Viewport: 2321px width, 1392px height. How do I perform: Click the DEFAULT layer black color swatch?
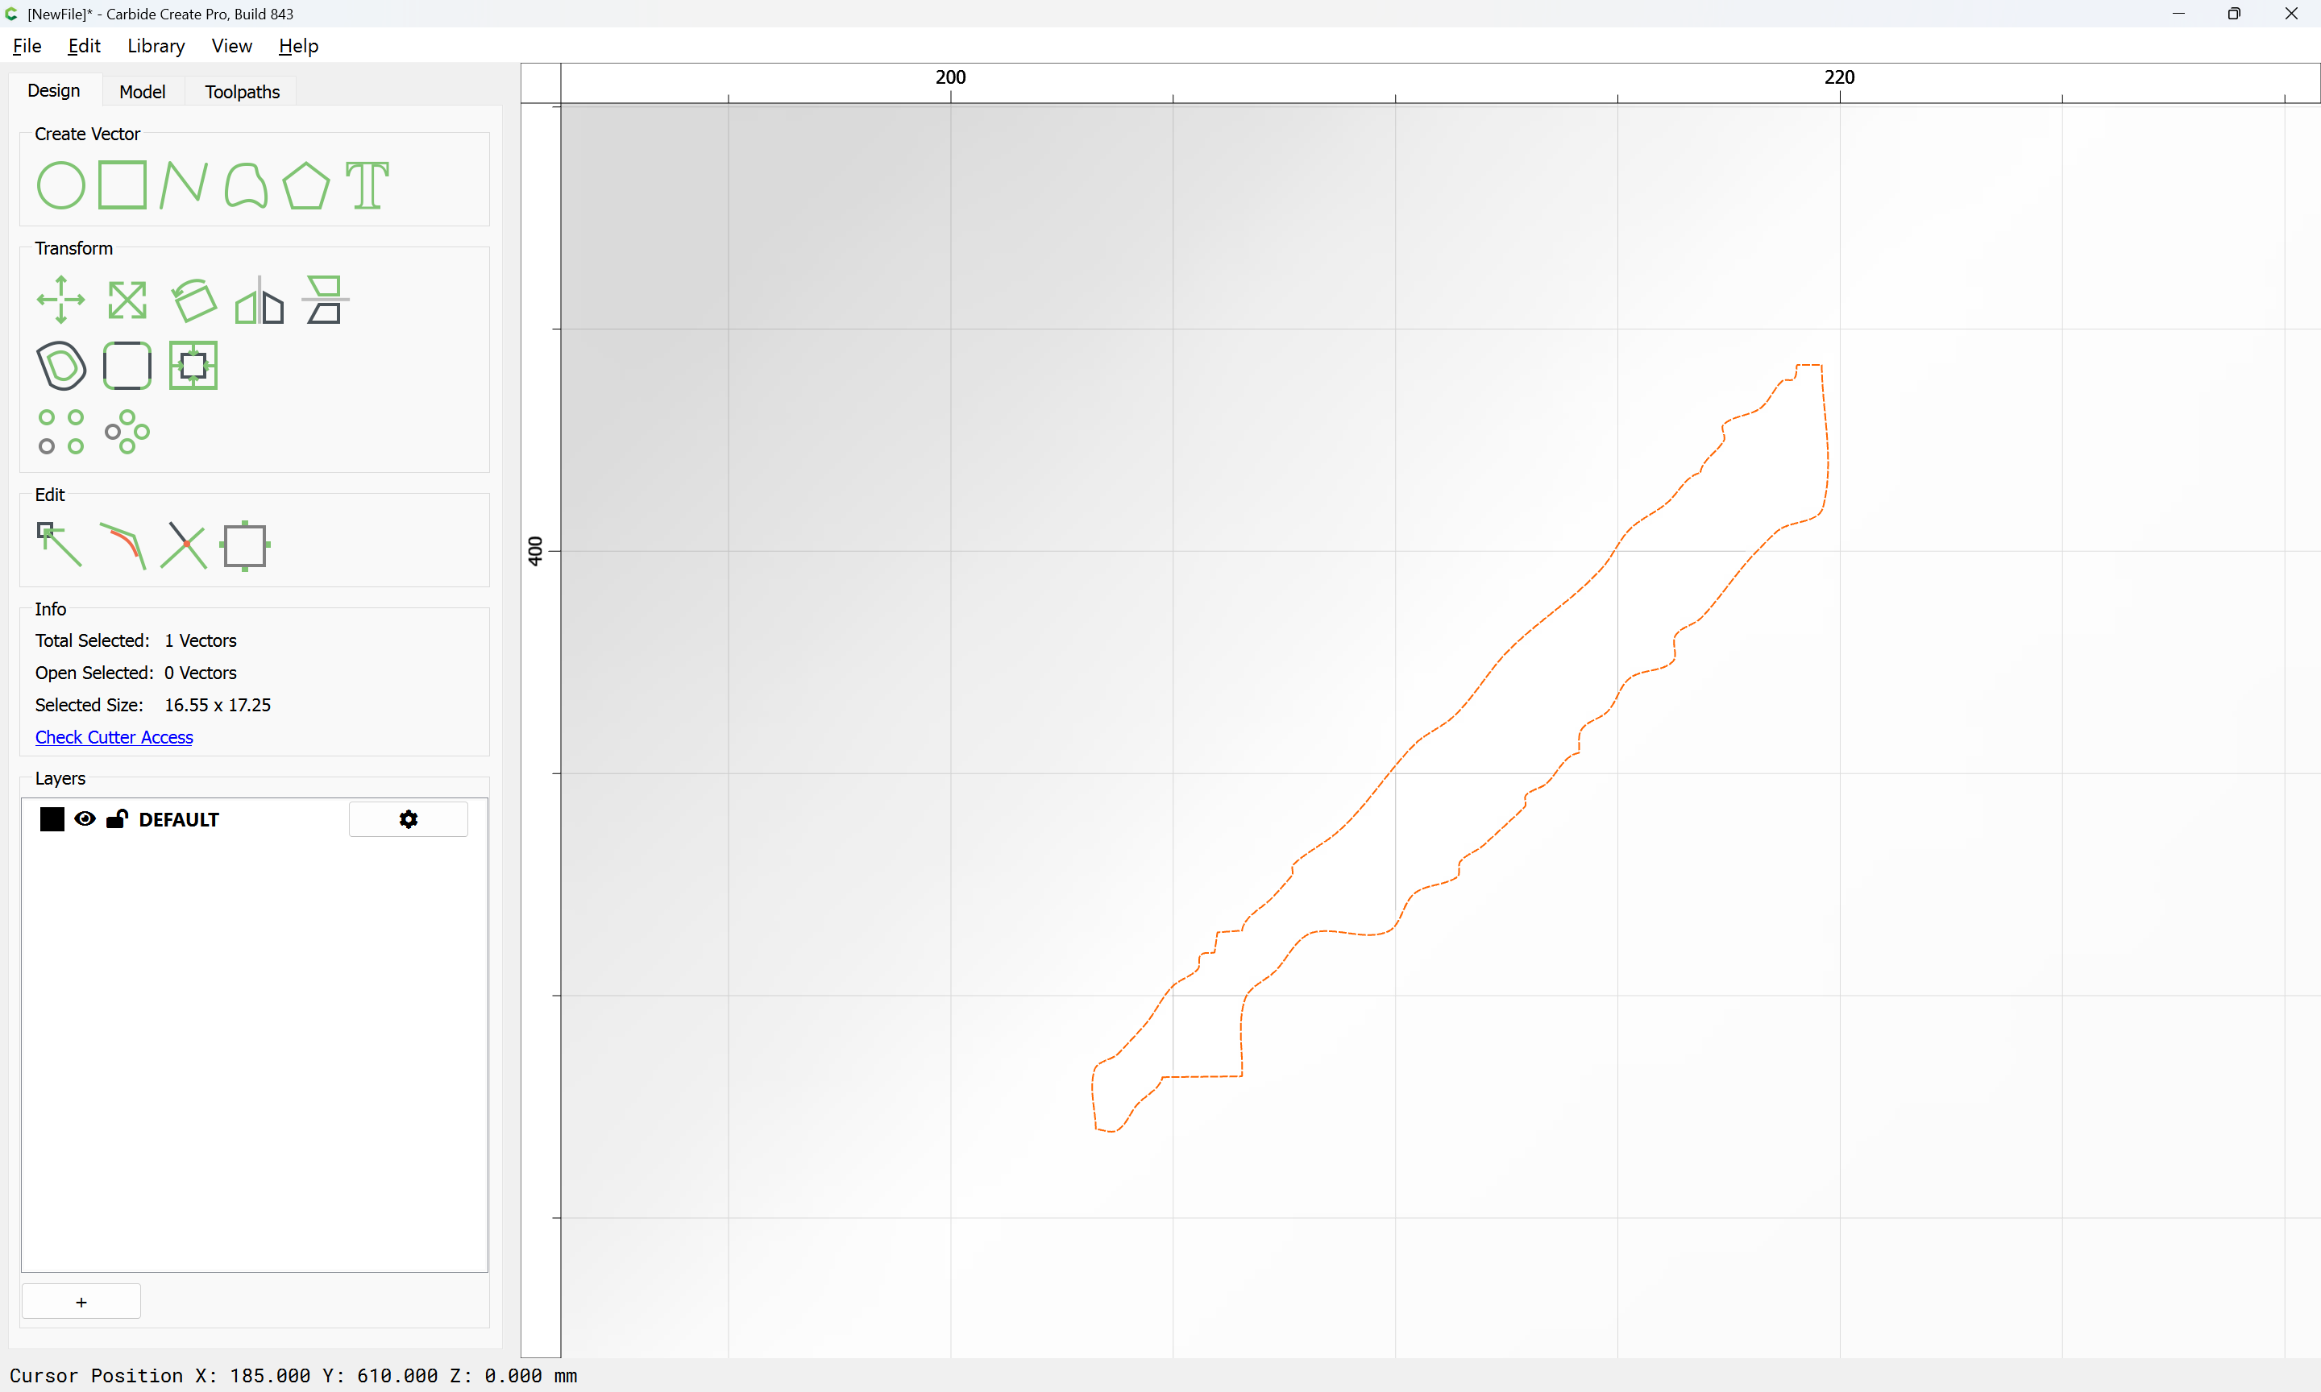52,819
